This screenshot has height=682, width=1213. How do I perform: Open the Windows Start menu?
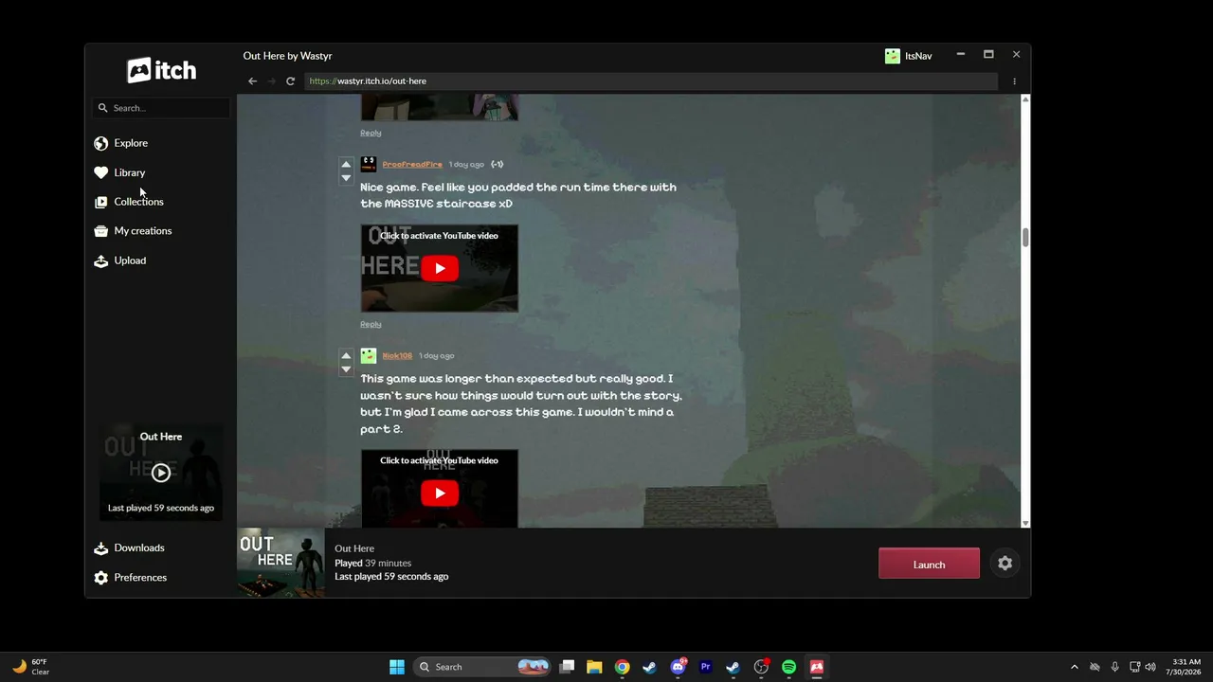pyautogui.click(x=397, y=667)
